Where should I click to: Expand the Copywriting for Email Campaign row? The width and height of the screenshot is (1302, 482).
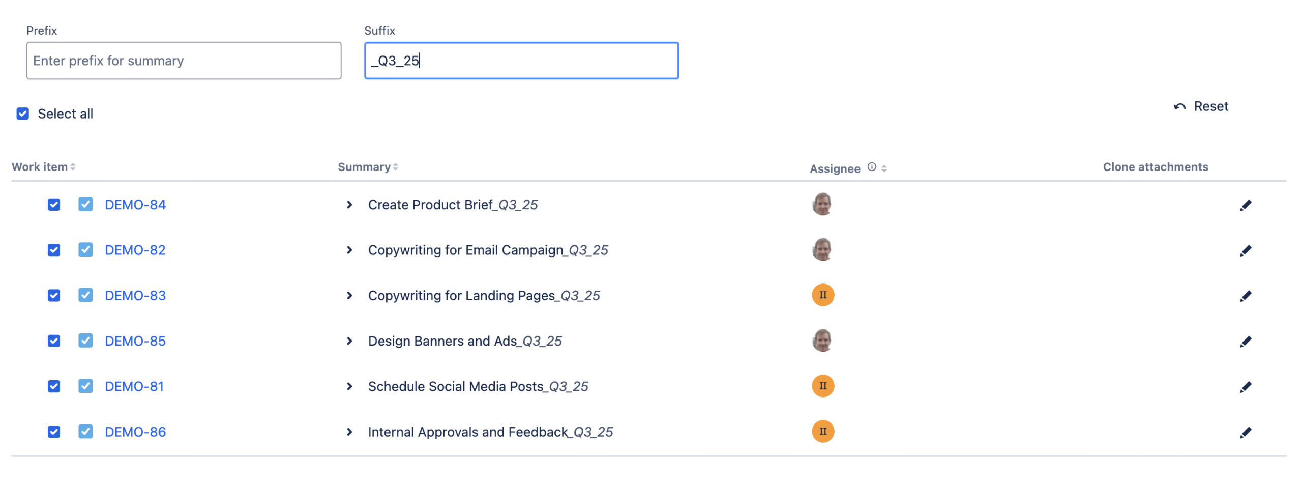point(349,250)
